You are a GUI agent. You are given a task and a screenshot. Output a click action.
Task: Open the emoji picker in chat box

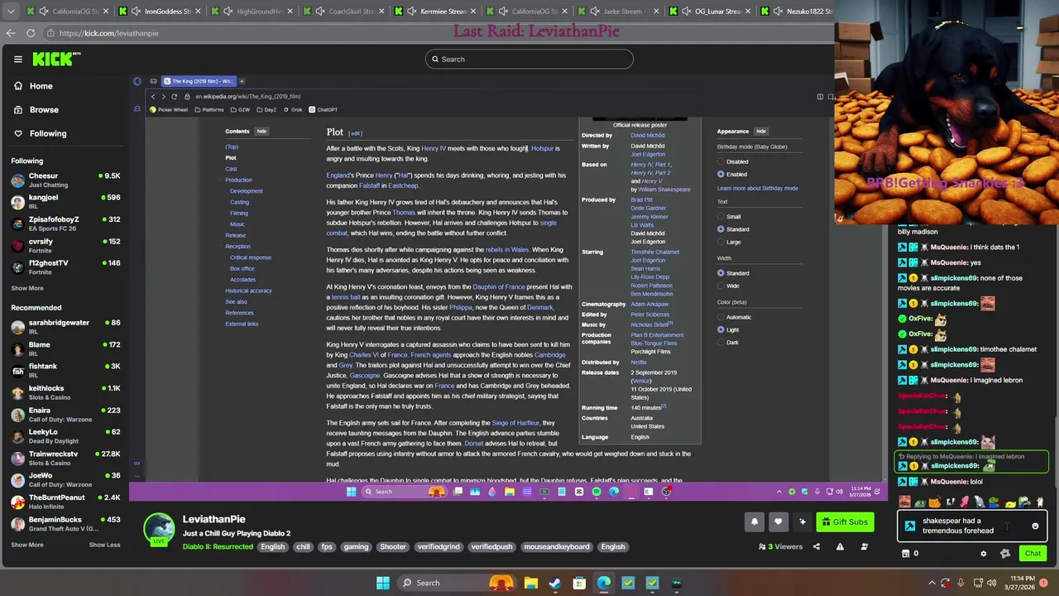[x=1035, y=526]
